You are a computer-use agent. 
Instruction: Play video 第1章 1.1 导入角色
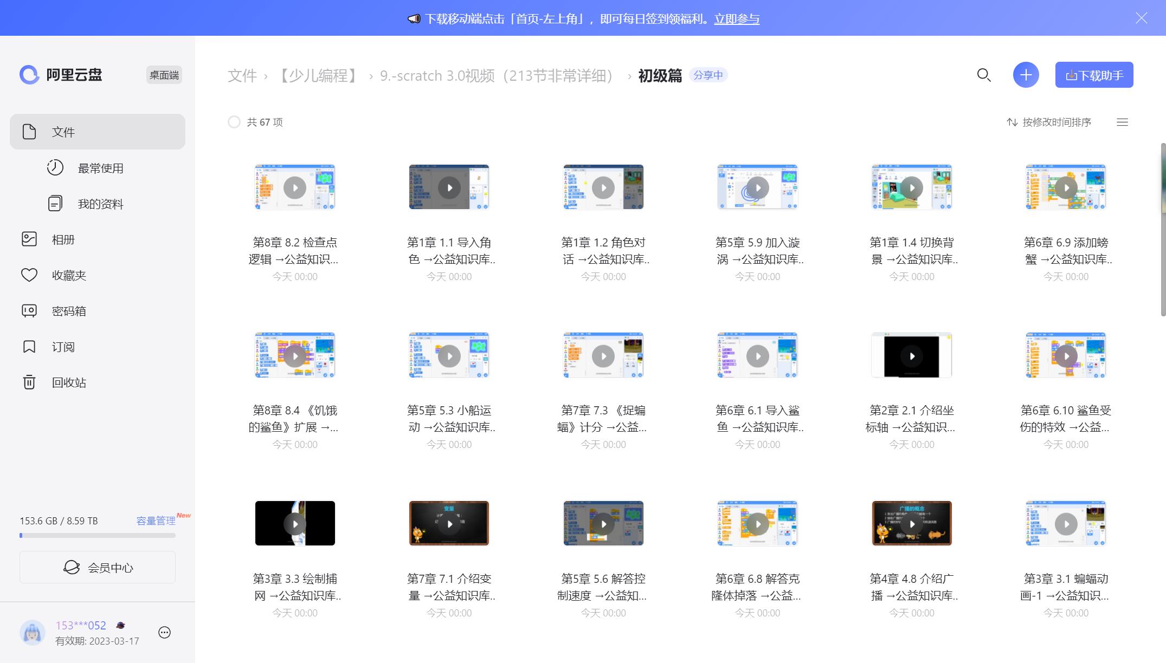pos(449,187)
